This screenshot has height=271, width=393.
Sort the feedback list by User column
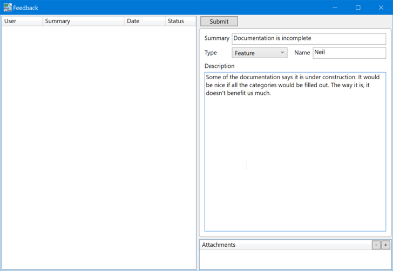click(22, 21)
